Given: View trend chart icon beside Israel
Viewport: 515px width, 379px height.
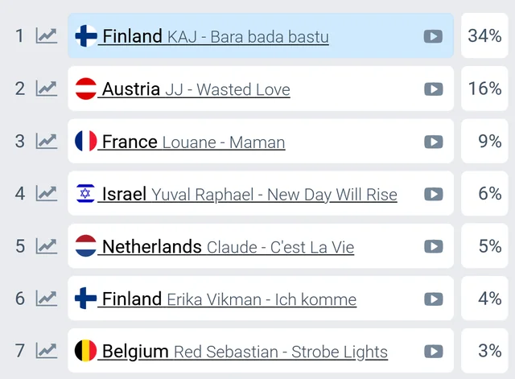Looking at the screenshot, I should pos(47,194).
